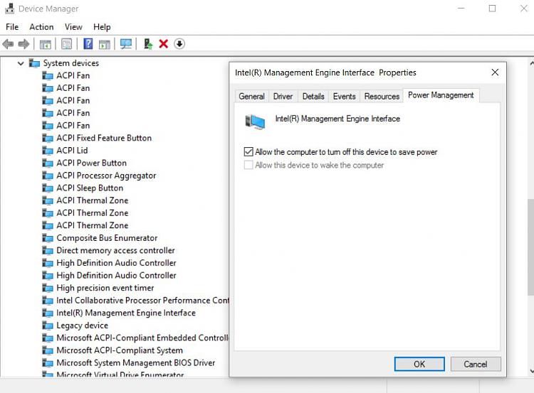Image resolution: width=534 pixels, height=393 pixels.
Task: Select Microsoft Virtual Drive Enumerator item
Action: 120,374
